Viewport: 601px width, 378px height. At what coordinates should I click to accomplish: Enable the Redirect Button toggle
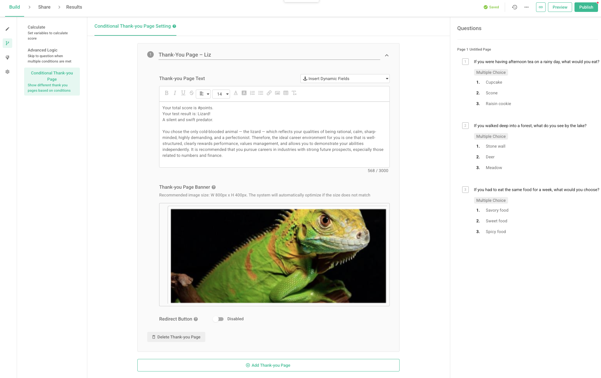point(218,319)
